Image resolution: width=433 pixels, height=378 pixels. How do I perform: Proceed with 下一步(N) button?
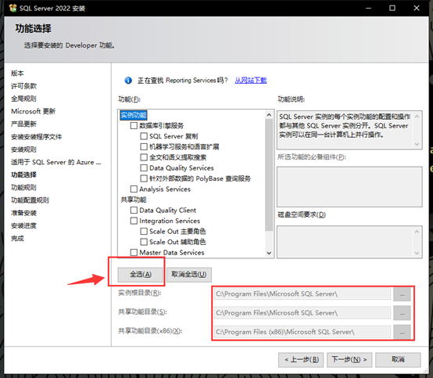(x=349, y=360)
